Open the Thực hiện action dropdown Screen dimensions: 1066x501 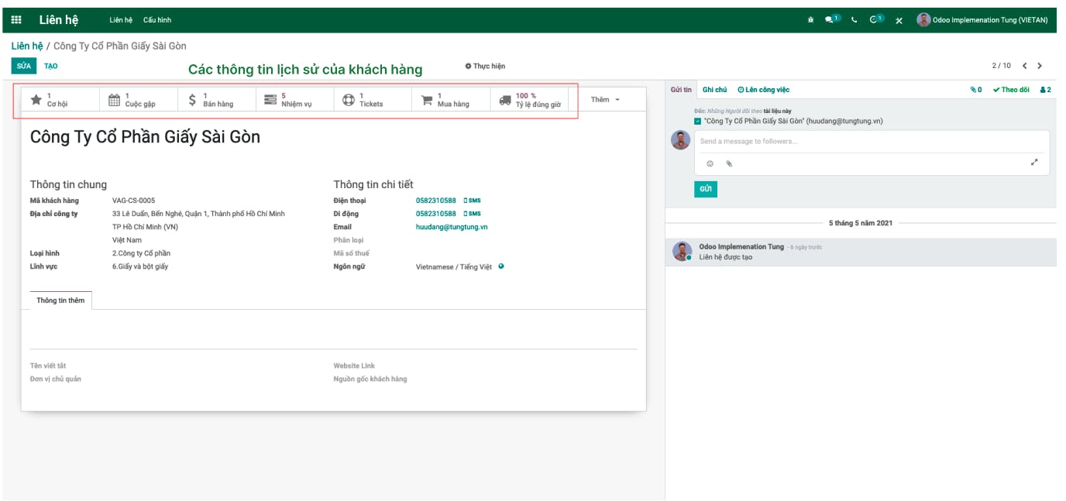[485, 67]
